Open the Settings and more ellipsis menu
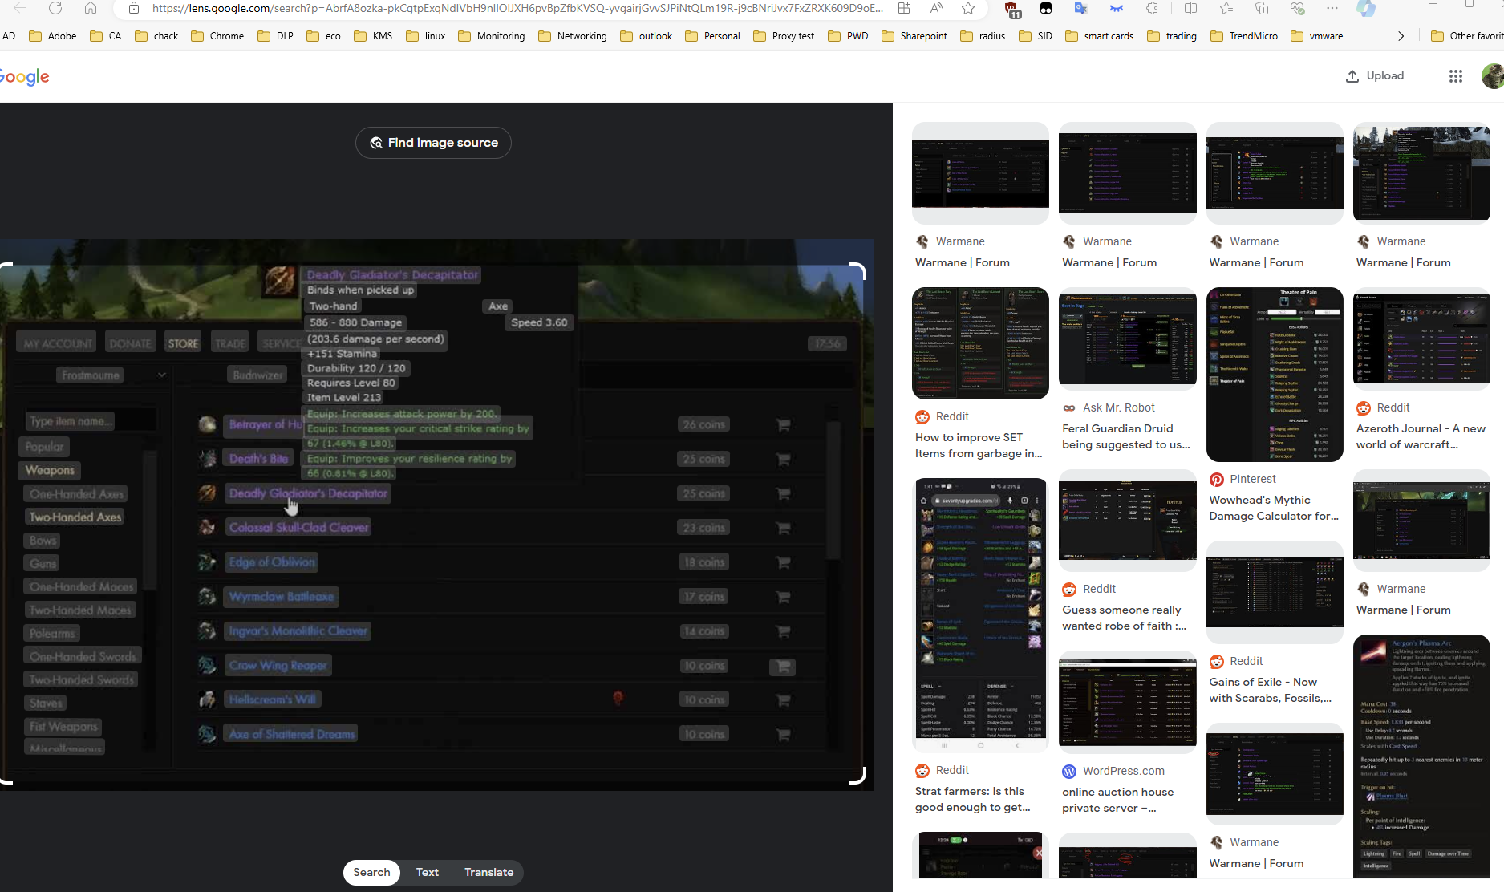1504x892 pixels. click(x=1332, y=8)
